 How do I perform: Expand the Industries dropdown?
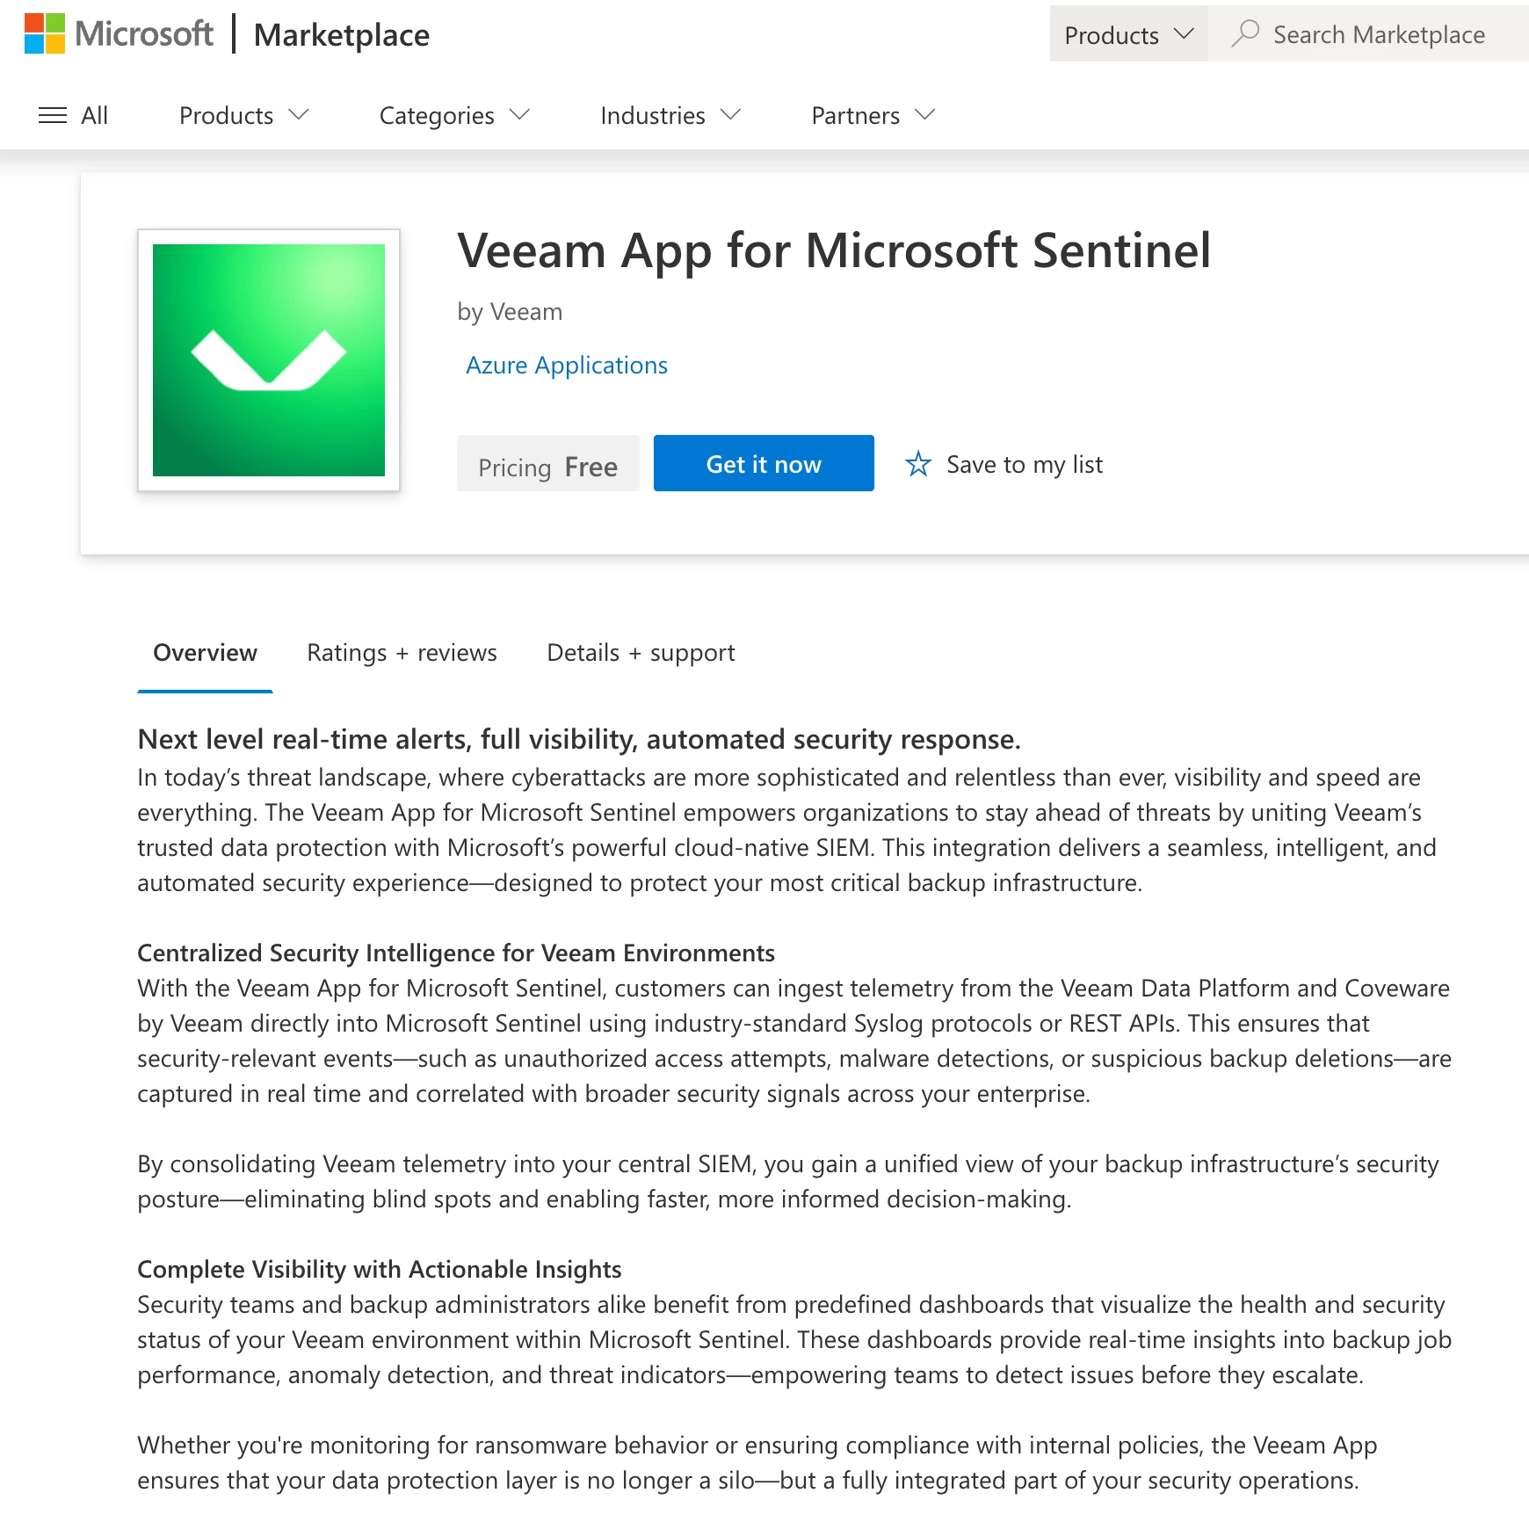click(x=670, y=115)
